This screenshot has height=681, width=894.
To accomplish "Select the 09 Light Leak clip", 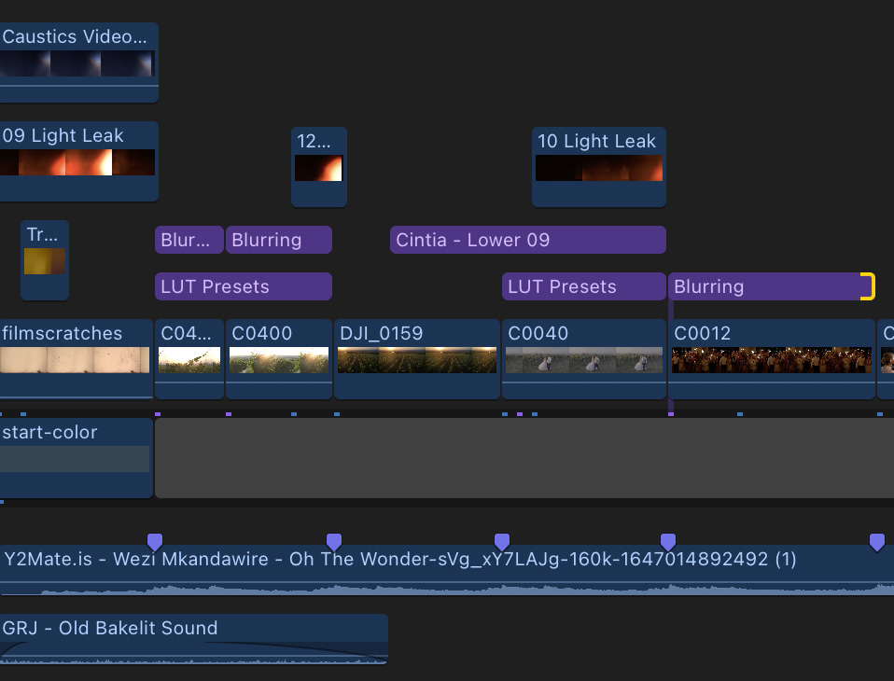I will point(78,161).
